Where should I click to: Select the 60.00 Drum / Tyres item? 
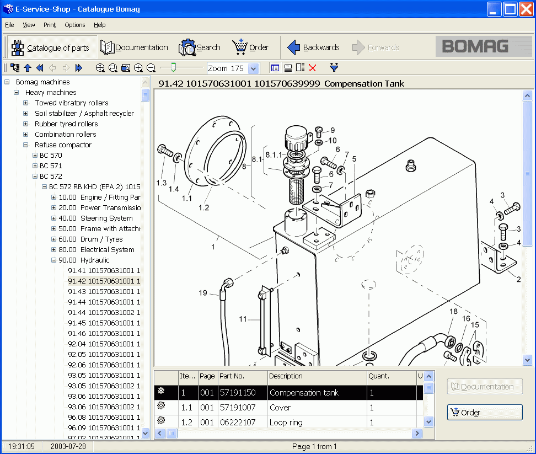point(90,239)
